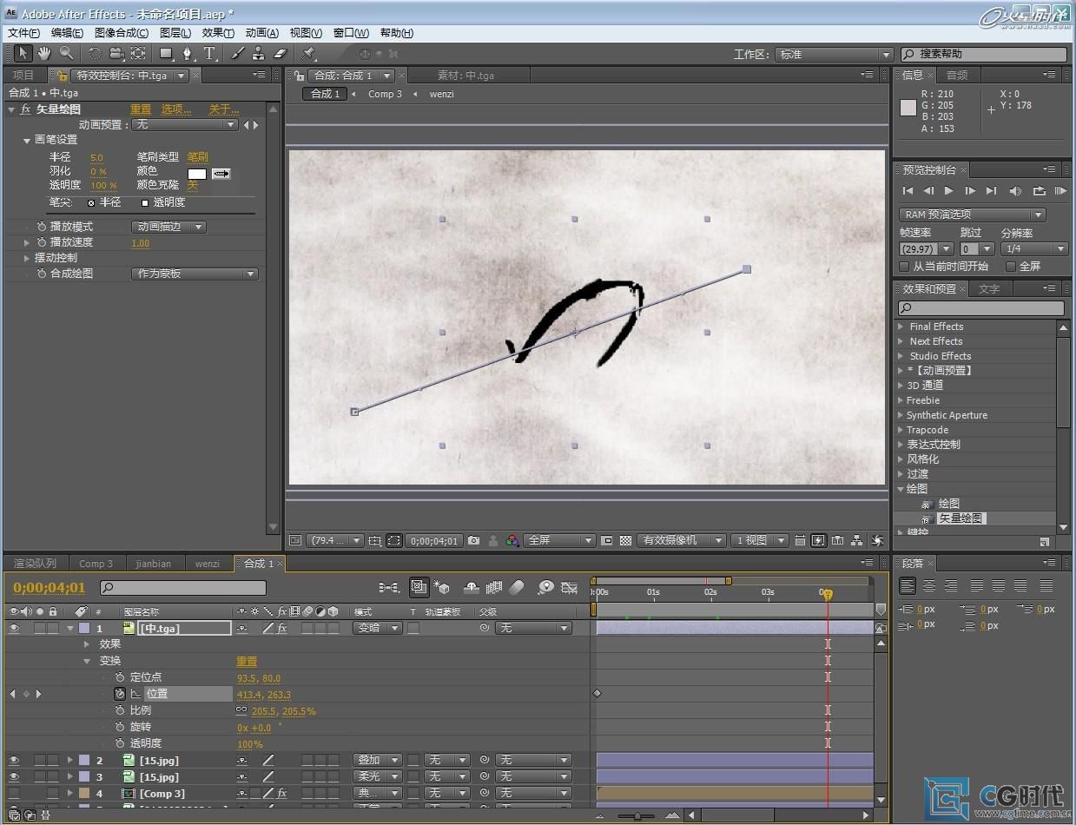Select the Eraser tool
Viewport: 1076px width, 825px height.
point(280,54)
